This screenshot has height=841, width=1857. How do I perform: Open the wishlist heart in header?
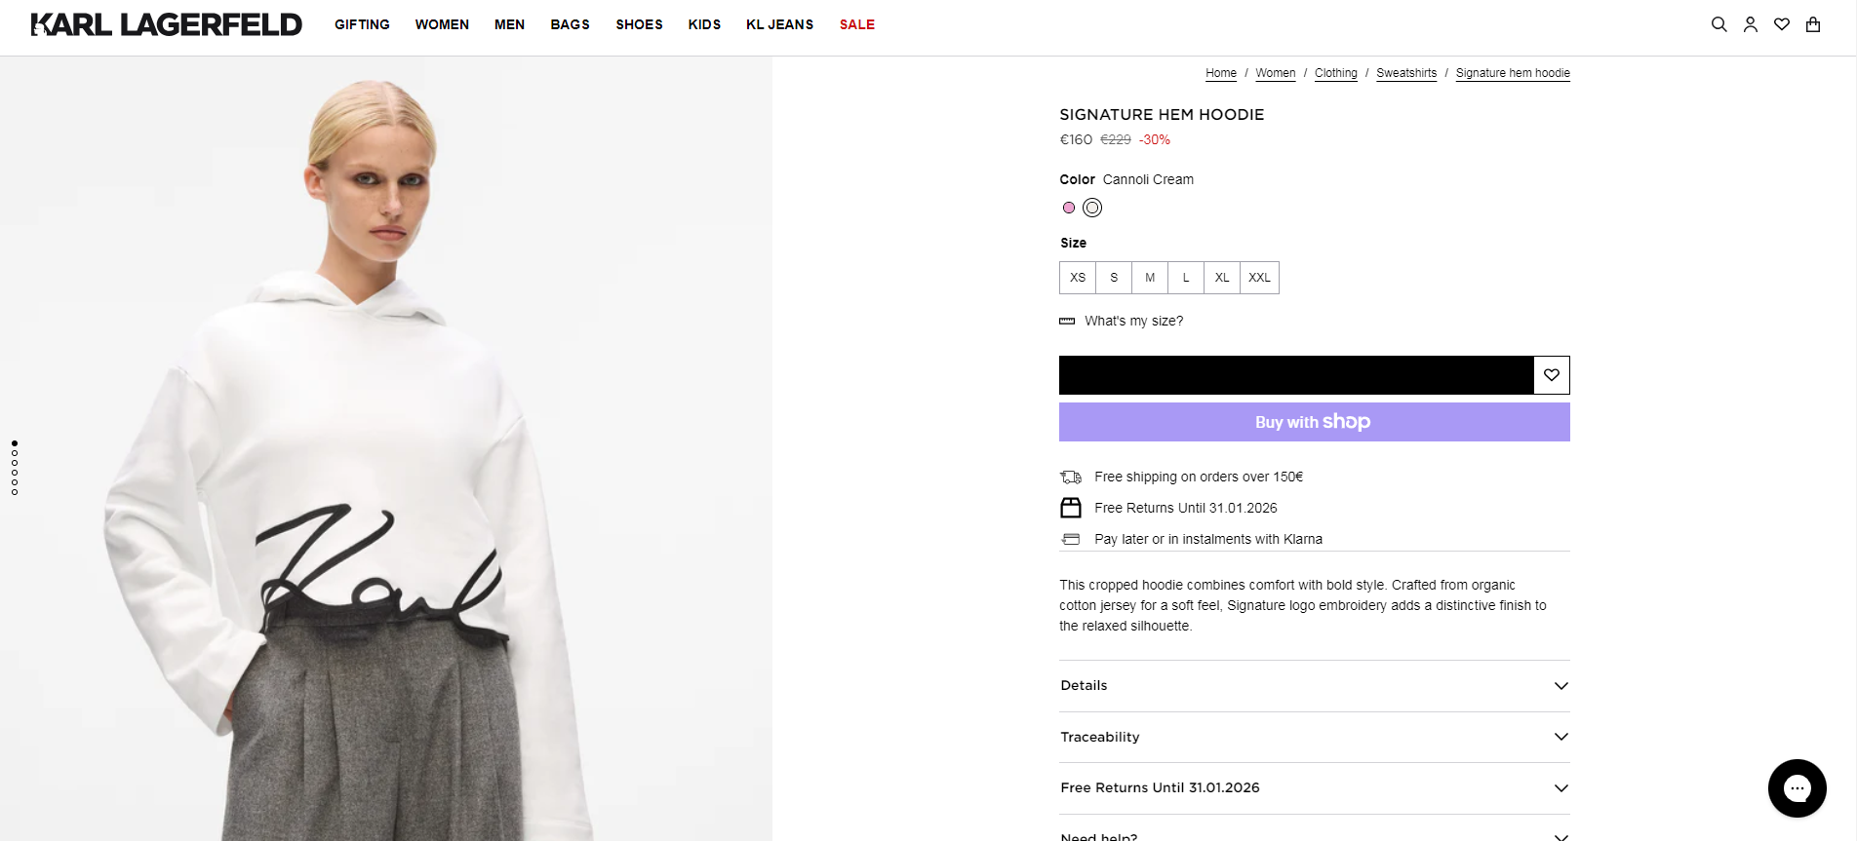(1782, 24)
